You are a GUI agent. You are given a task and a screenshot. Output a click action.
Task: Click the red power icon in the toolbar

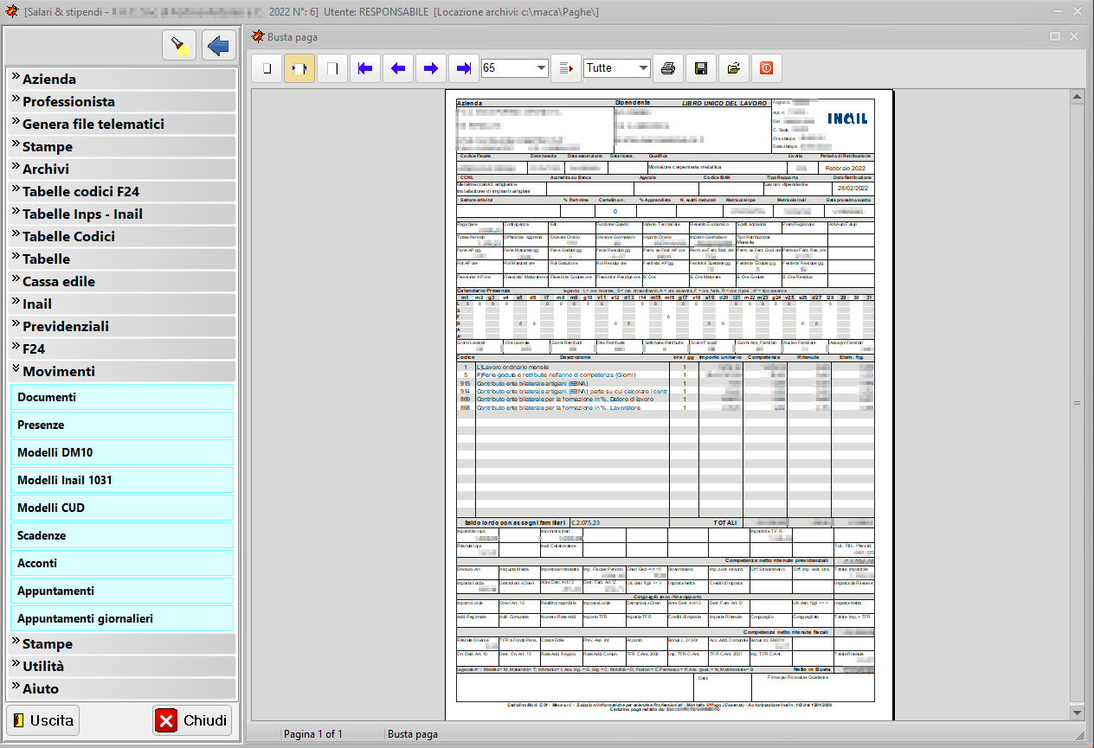766,68
